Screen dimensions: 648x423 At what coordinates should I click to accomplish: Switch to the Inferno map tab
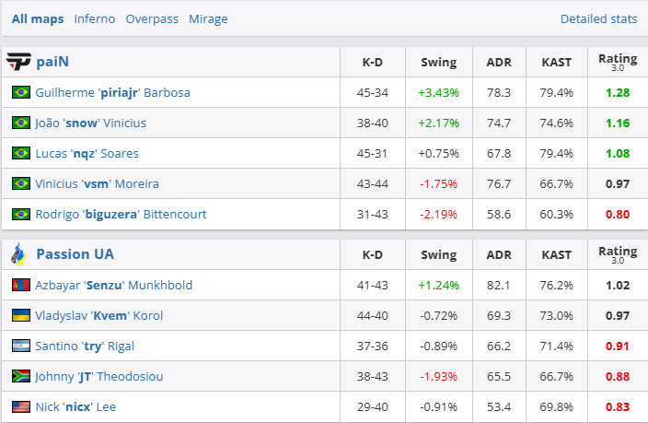click(x=95, y=18)
